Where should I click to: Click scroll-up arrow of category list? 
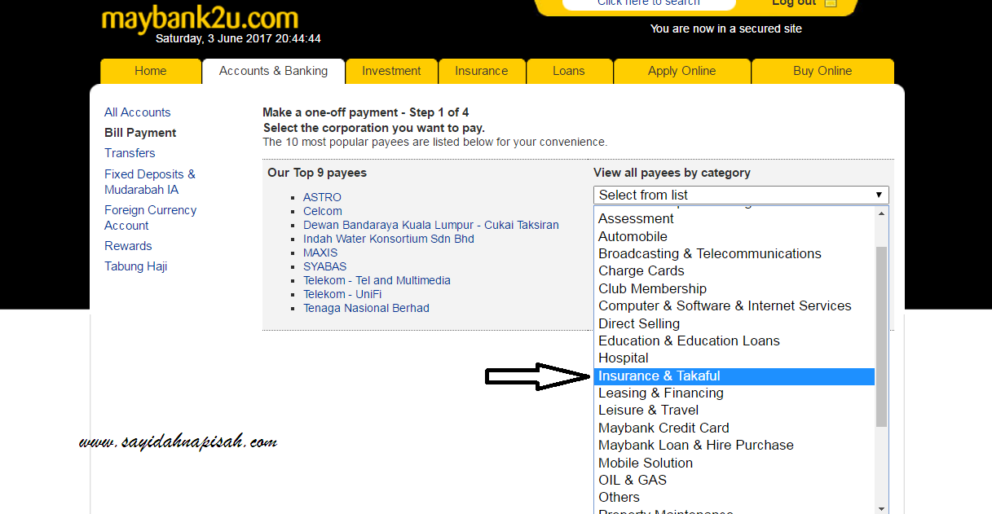tap(881, 213)
